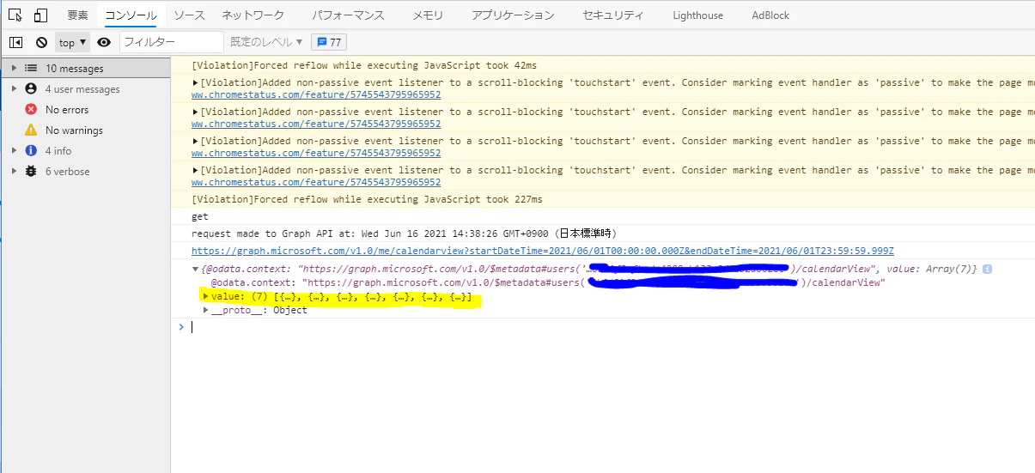Open the graph.microsoft.com calendarview URL link
The image size is (1035, 473).
(543, 251)
